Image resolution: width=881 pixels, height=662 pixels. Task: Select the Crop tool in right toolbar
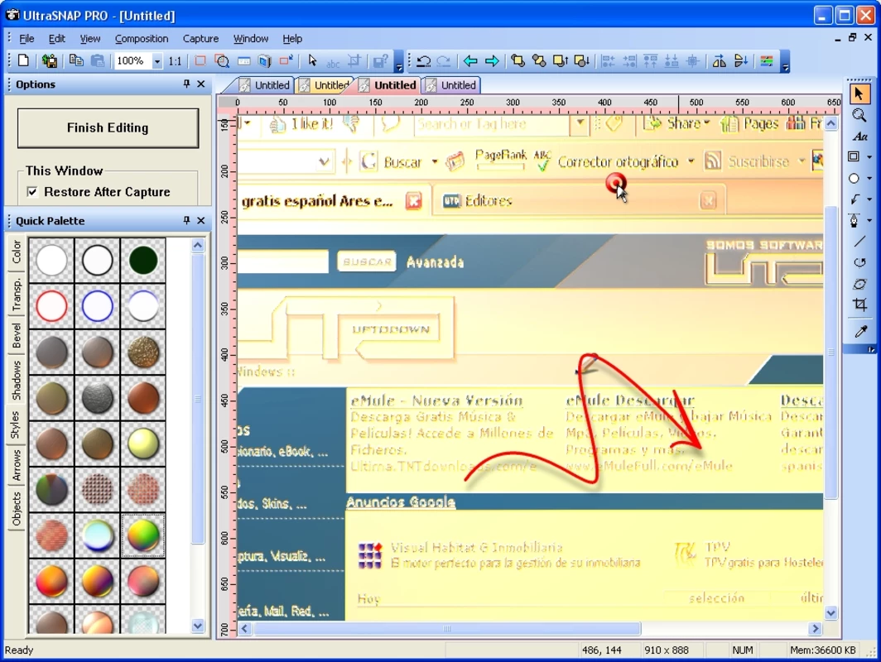click(x=859, y=305)
